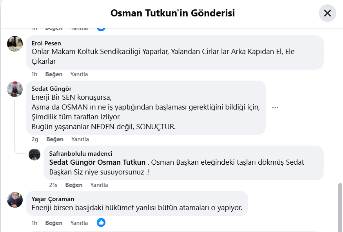Open Erol Pesen's name link

click(x=46, y=43)
